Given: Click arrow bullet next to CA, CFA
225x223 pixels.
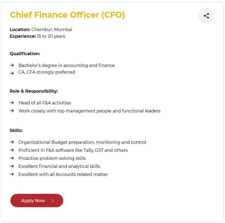Looking at the screenshot, I should point(12,73).
